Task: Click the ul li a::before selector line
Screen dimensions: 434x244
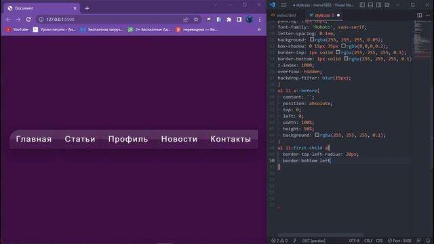Action: tap(298, 90)
